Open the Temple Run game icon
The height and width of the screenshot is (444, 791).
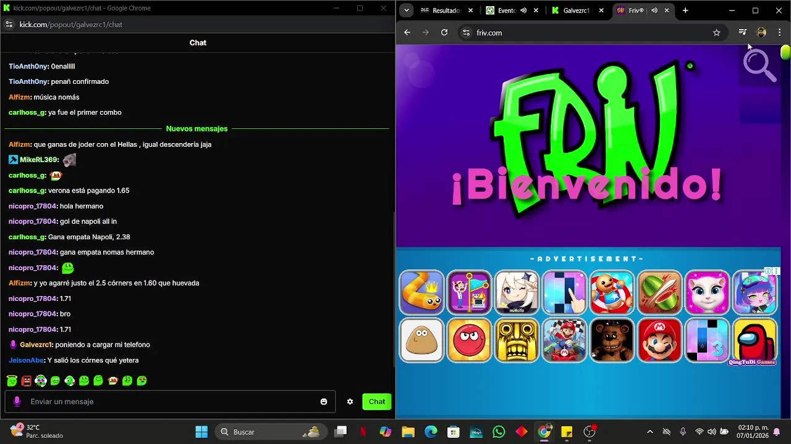tap(517, 340)
